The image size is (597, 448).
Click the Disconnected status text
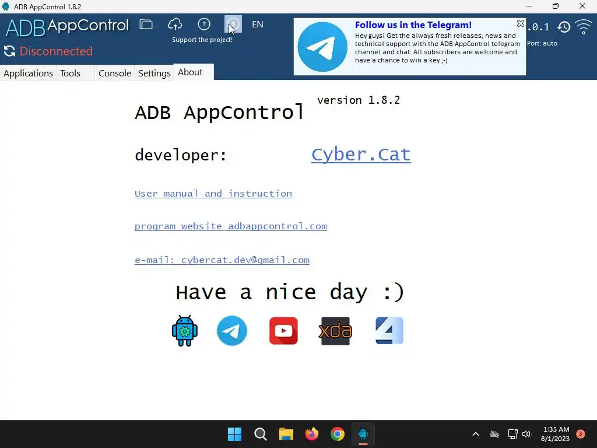pyautogui.click(x=56, y=51)
